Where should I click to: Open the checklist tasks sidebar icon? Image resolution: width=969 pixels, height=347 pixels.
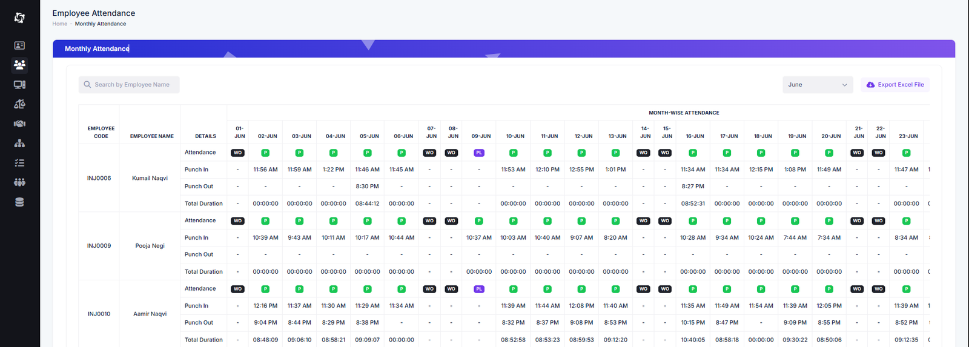pos(19,163)
